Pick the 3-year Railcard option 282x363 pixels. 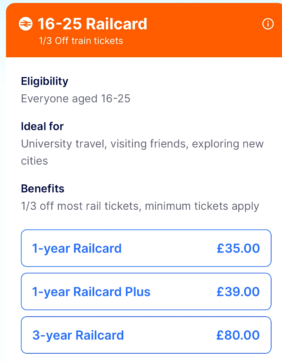[146, 335]
